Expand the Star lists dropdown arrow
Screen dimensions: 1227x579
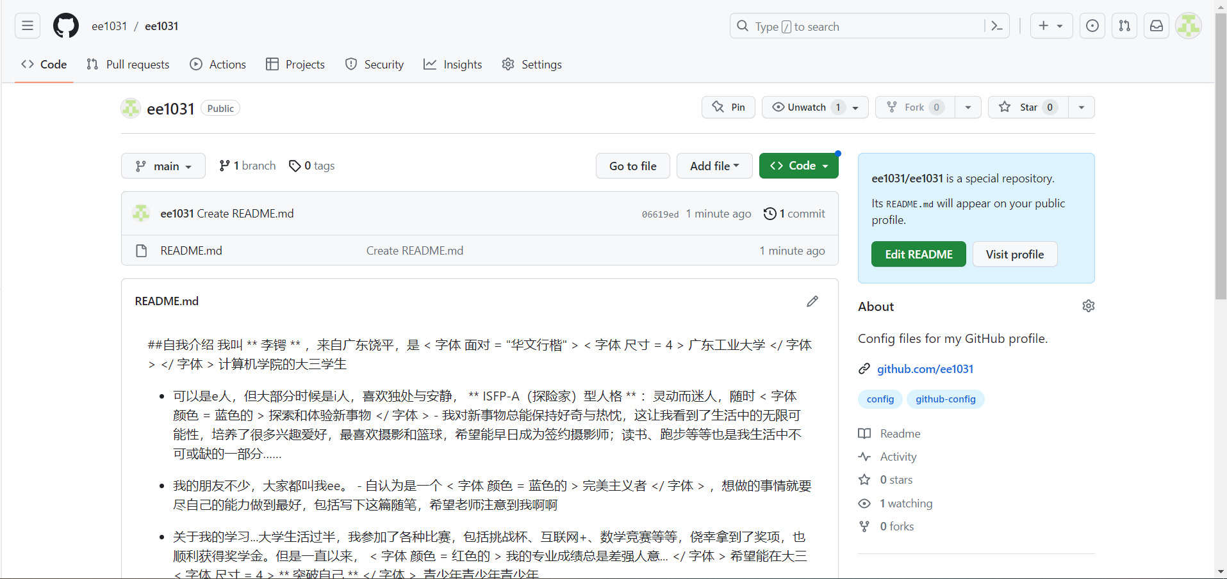1082,107
